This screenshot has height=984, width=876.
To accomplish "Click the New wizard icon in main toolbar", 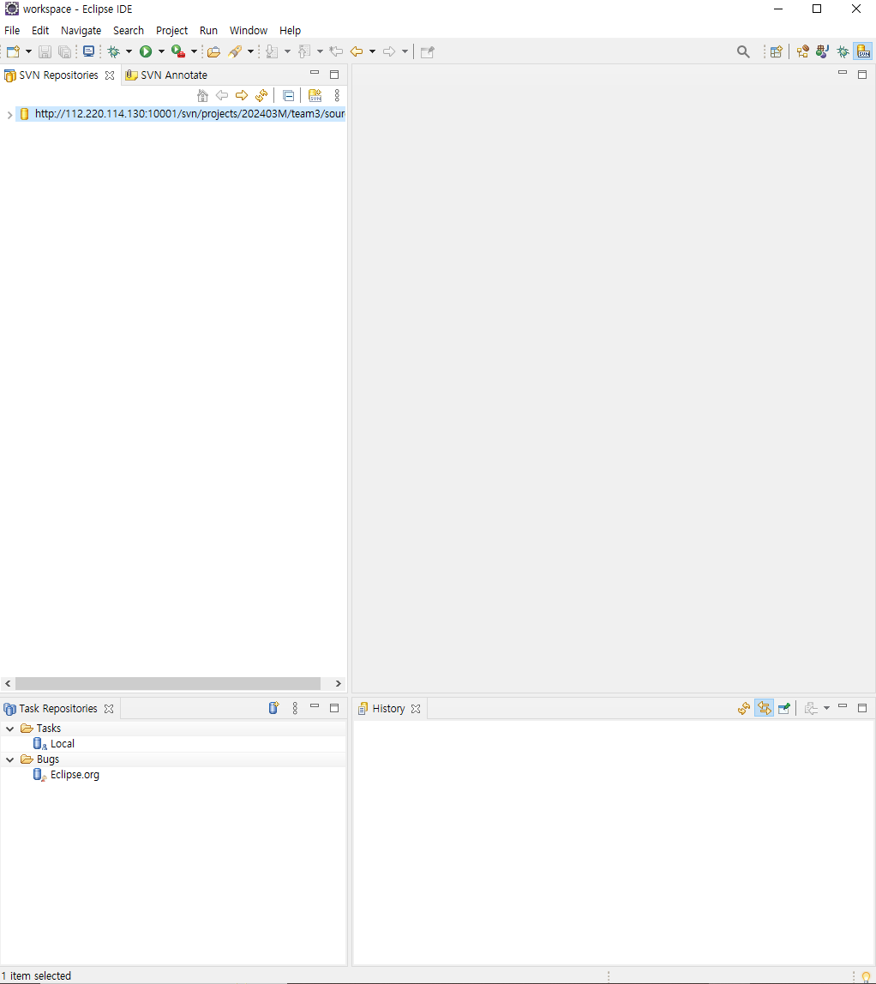I will click(x=13, y=51).
